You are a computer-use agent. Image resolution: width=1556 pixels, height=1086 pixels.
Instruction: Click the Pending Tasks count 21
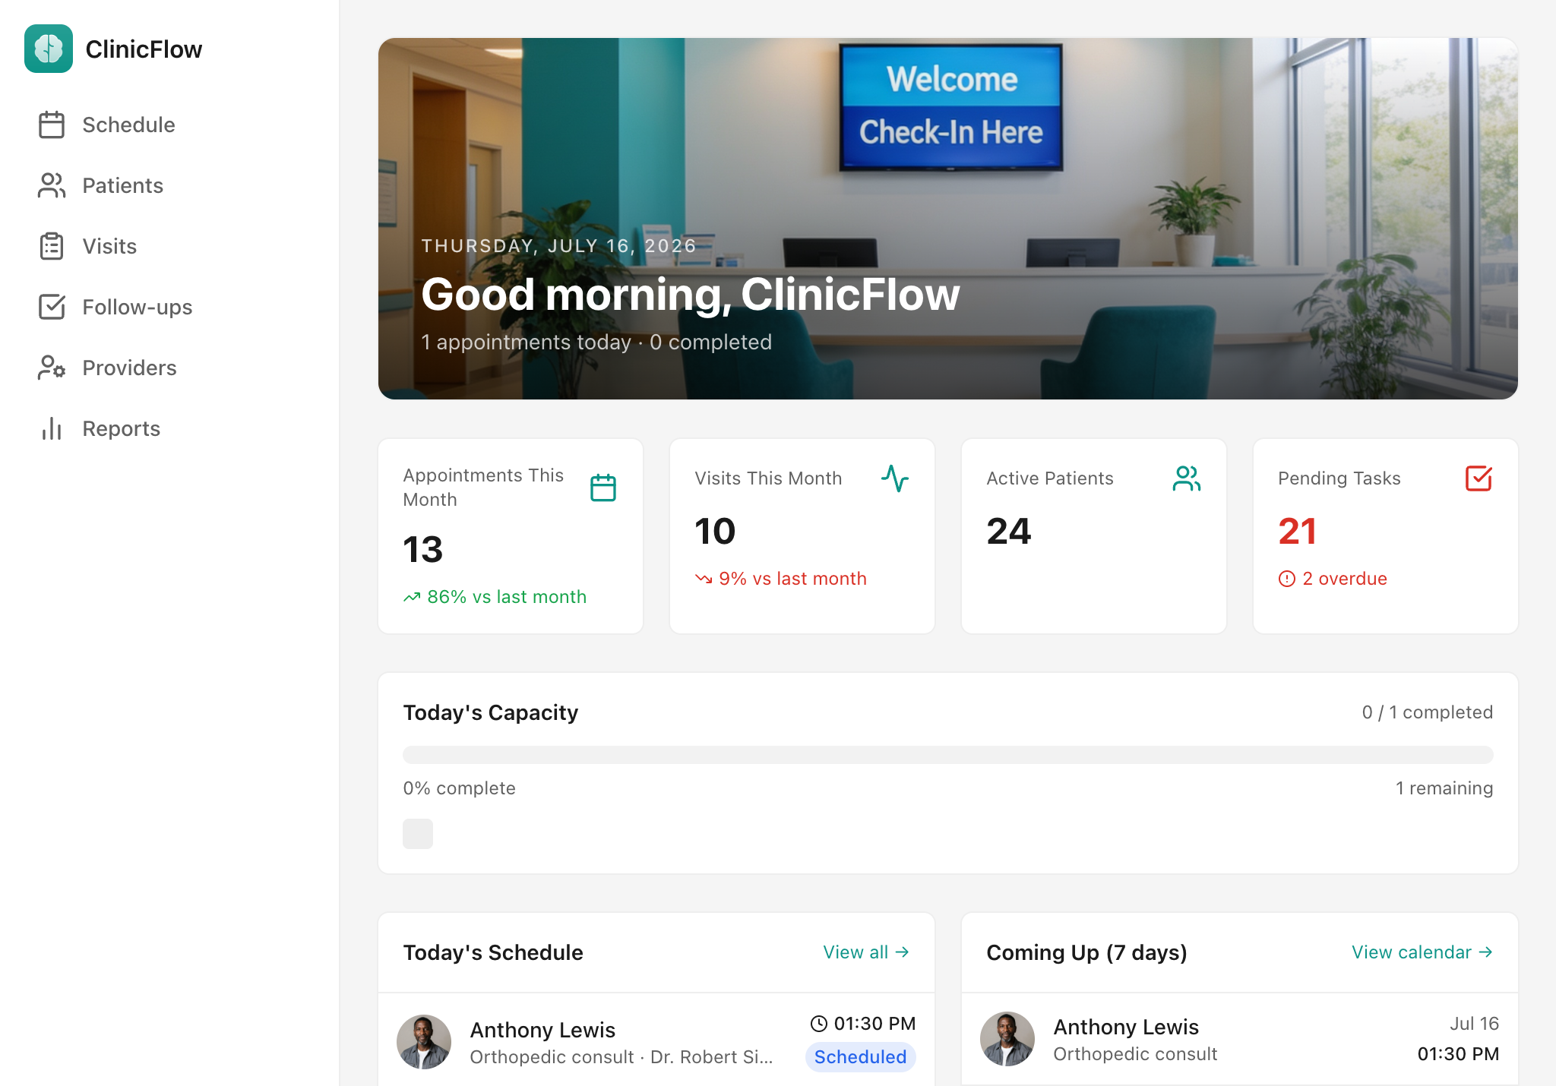(x=1298, y=531)
